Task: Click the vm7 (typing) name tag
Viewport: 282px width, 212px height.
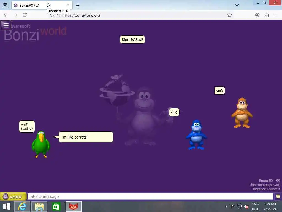Action: 27,126
